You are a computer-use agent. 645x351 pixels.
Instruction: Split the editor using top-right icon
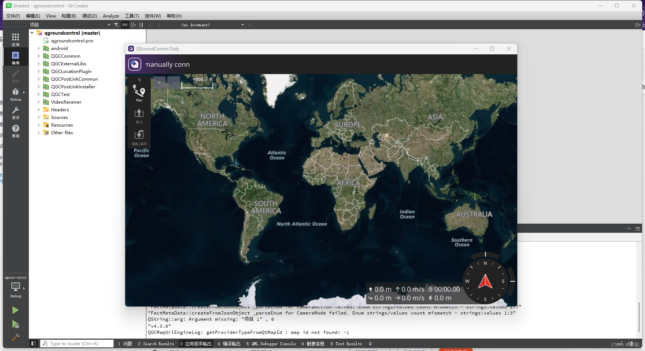(x=638, y=25)
